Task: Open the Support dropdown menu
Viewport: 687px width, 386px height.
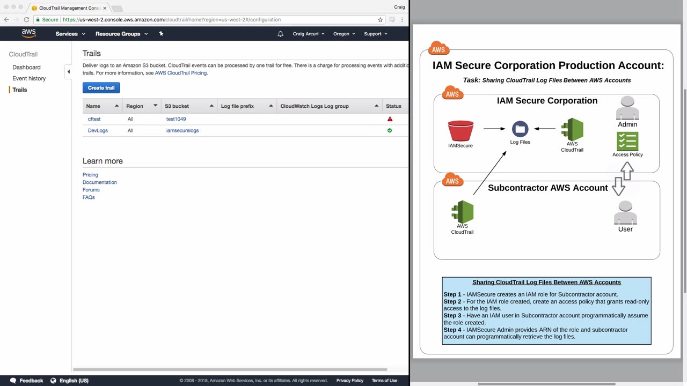Action: click(x=376, y=34)
